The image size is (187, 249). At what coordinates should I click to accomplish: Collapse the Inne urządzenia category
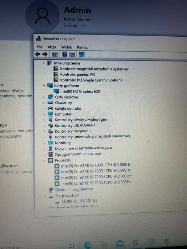click(x=44, y=63)
